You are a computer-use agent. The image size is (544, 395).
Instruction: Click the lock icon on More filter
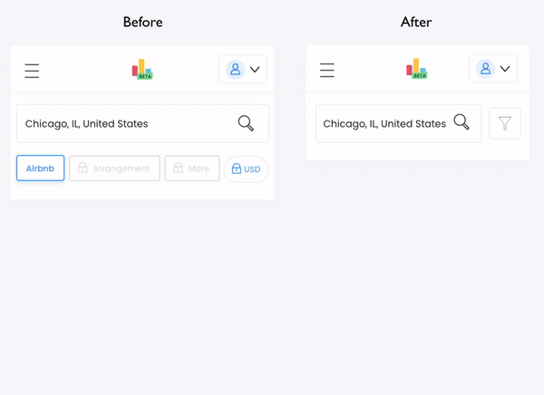(178, 169)
